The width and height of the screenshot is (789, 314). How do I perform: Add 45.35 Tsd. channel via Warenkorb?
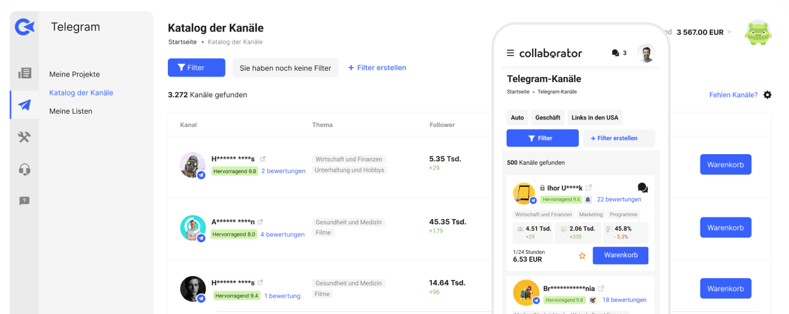726,227
